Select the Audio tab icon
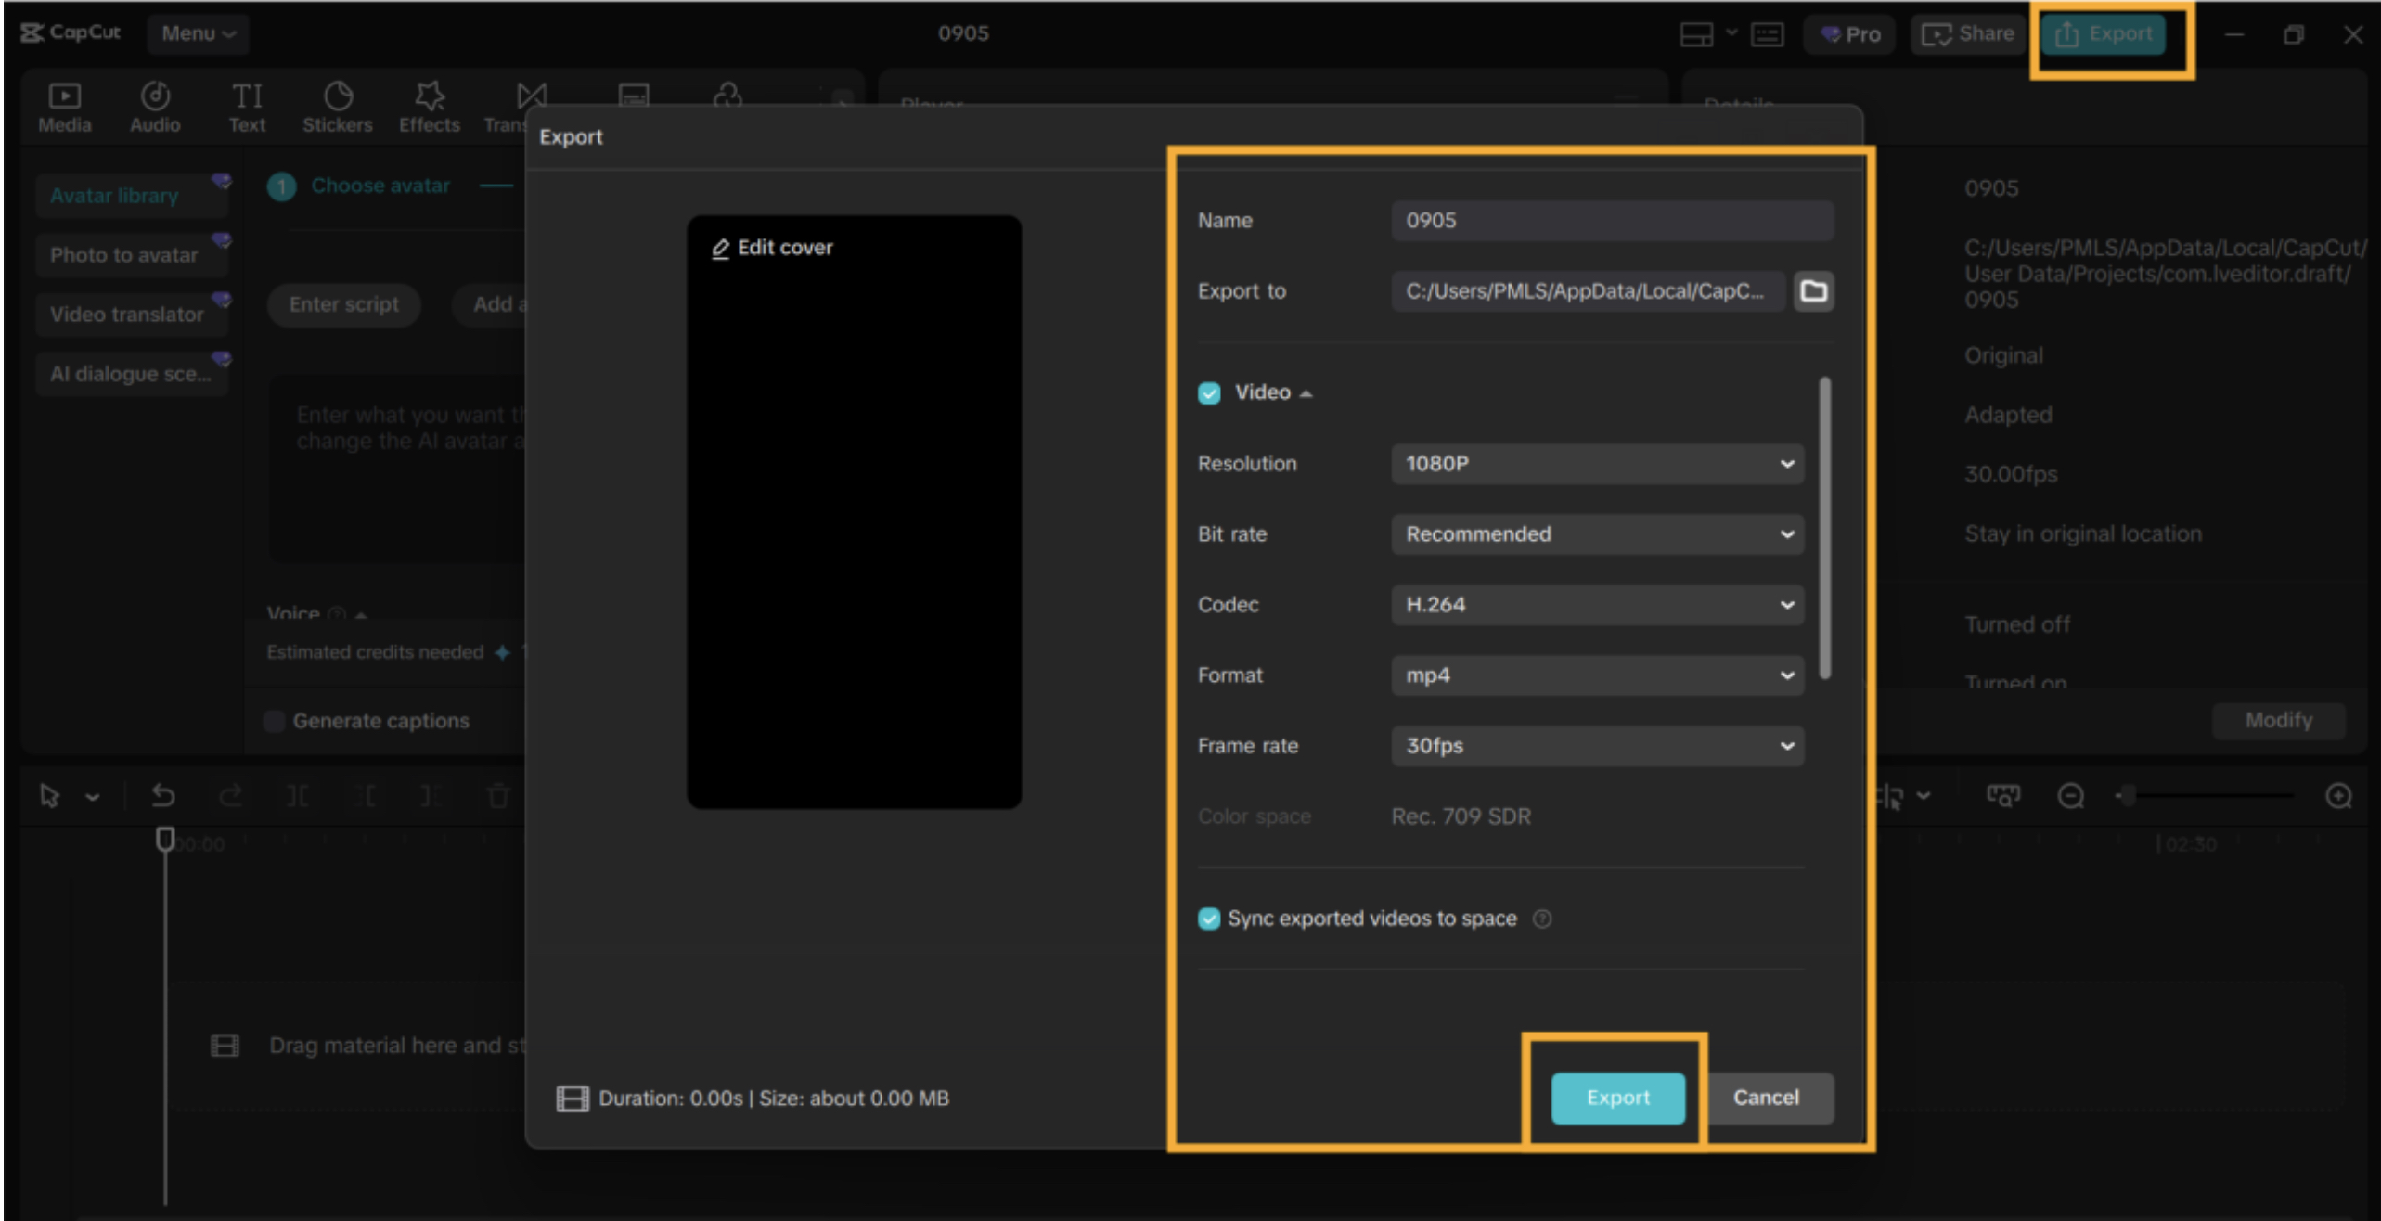Image resolution: width=2381 pixels, height=1221 pixels. (x=155, y=96)
